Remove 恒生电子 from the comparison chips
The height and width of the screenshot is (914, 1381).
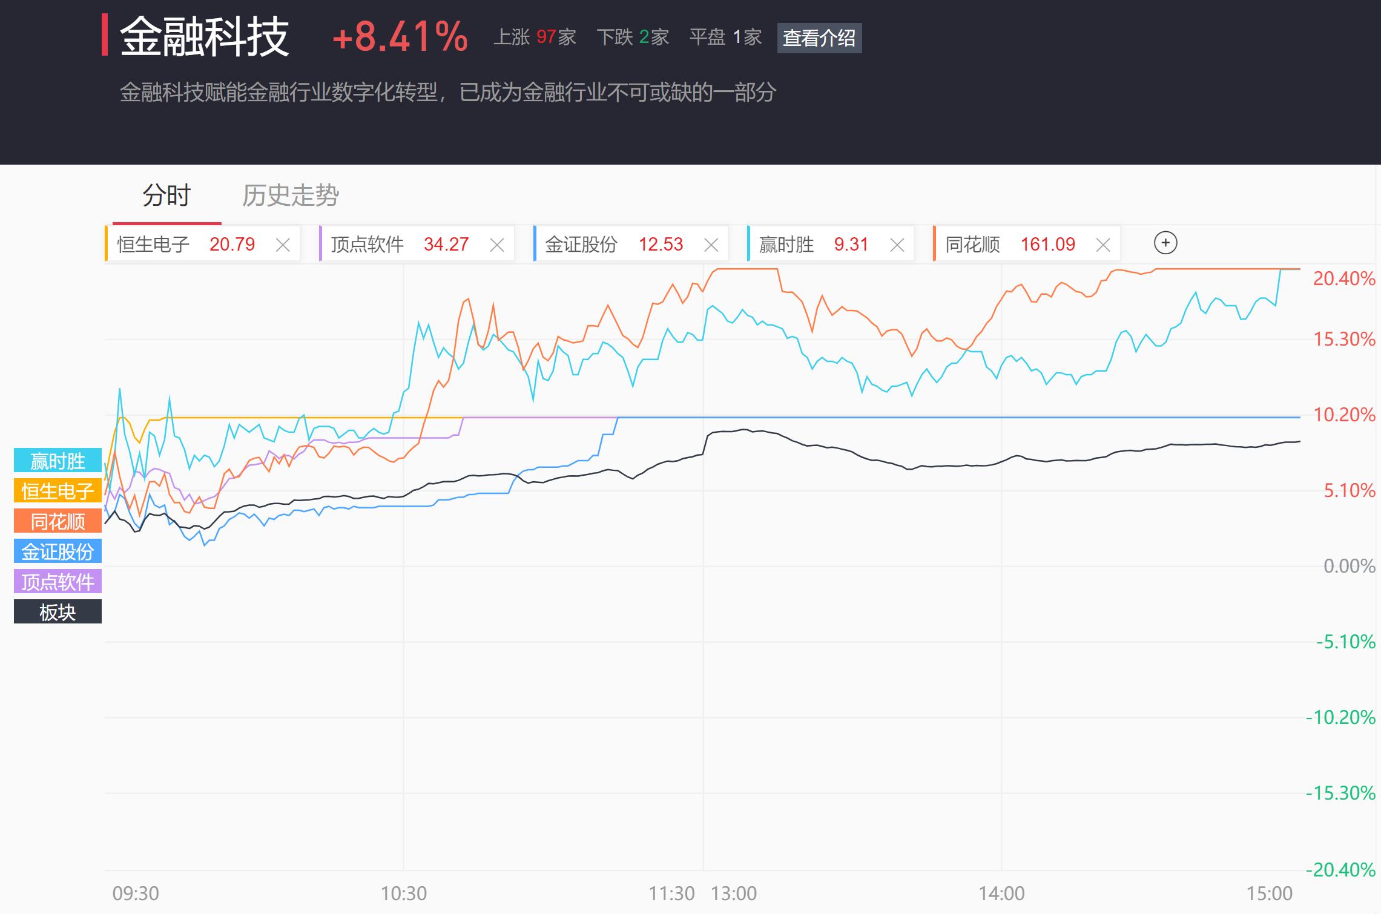[283, 245]
